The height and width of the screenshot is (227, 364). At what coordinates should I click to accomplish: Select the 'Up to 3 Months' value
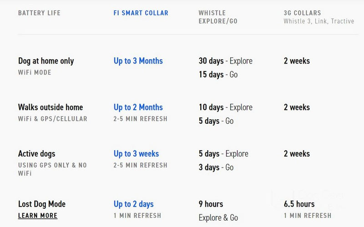click(138, 61)
